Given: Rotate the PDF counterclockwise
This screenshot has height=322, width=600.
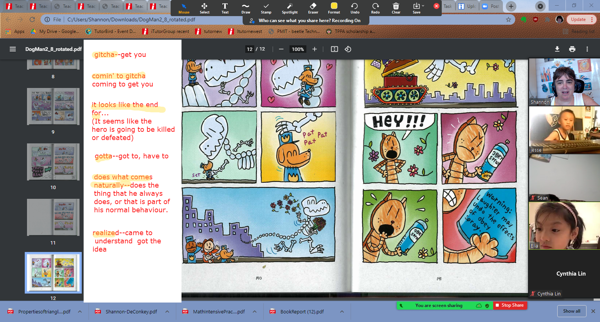Looking at the screenshot, I should pos(348,49).
